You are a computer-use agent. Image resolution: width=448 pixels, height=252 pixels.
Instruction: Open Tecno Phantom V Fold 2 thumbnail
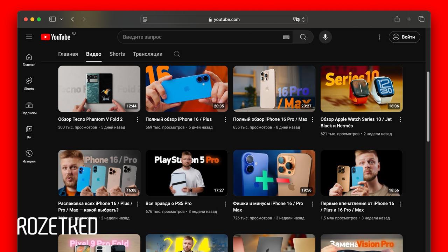coord(99,89)
